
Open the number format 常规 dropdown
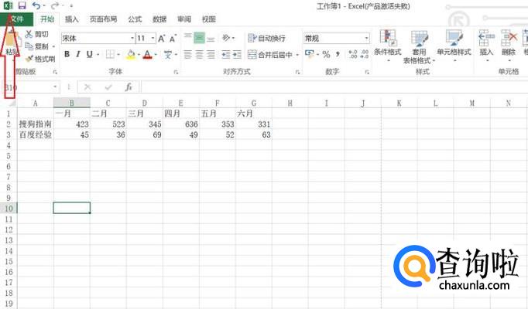(x=366, y=39)
